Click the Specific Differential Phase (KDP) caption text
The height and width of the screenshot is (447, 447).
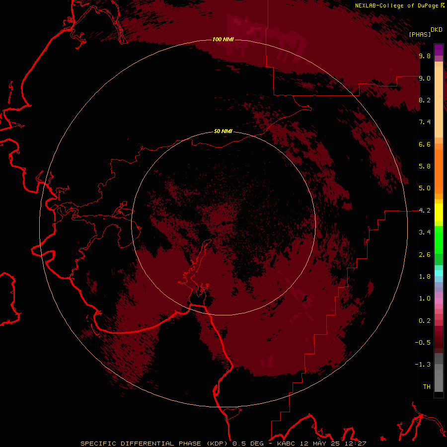pyautogui.click(x=155, y=444)
